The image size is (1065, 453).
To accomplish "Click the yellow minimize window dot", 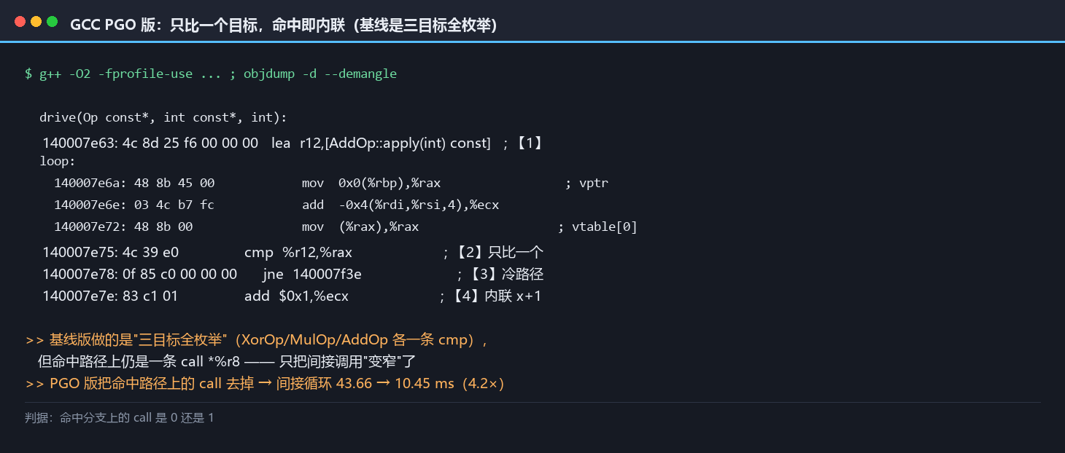I will pos(36,22).
